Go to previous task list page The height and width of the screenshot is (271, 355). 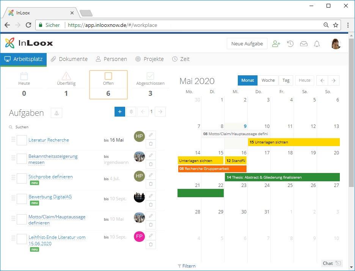click(143, 112)
